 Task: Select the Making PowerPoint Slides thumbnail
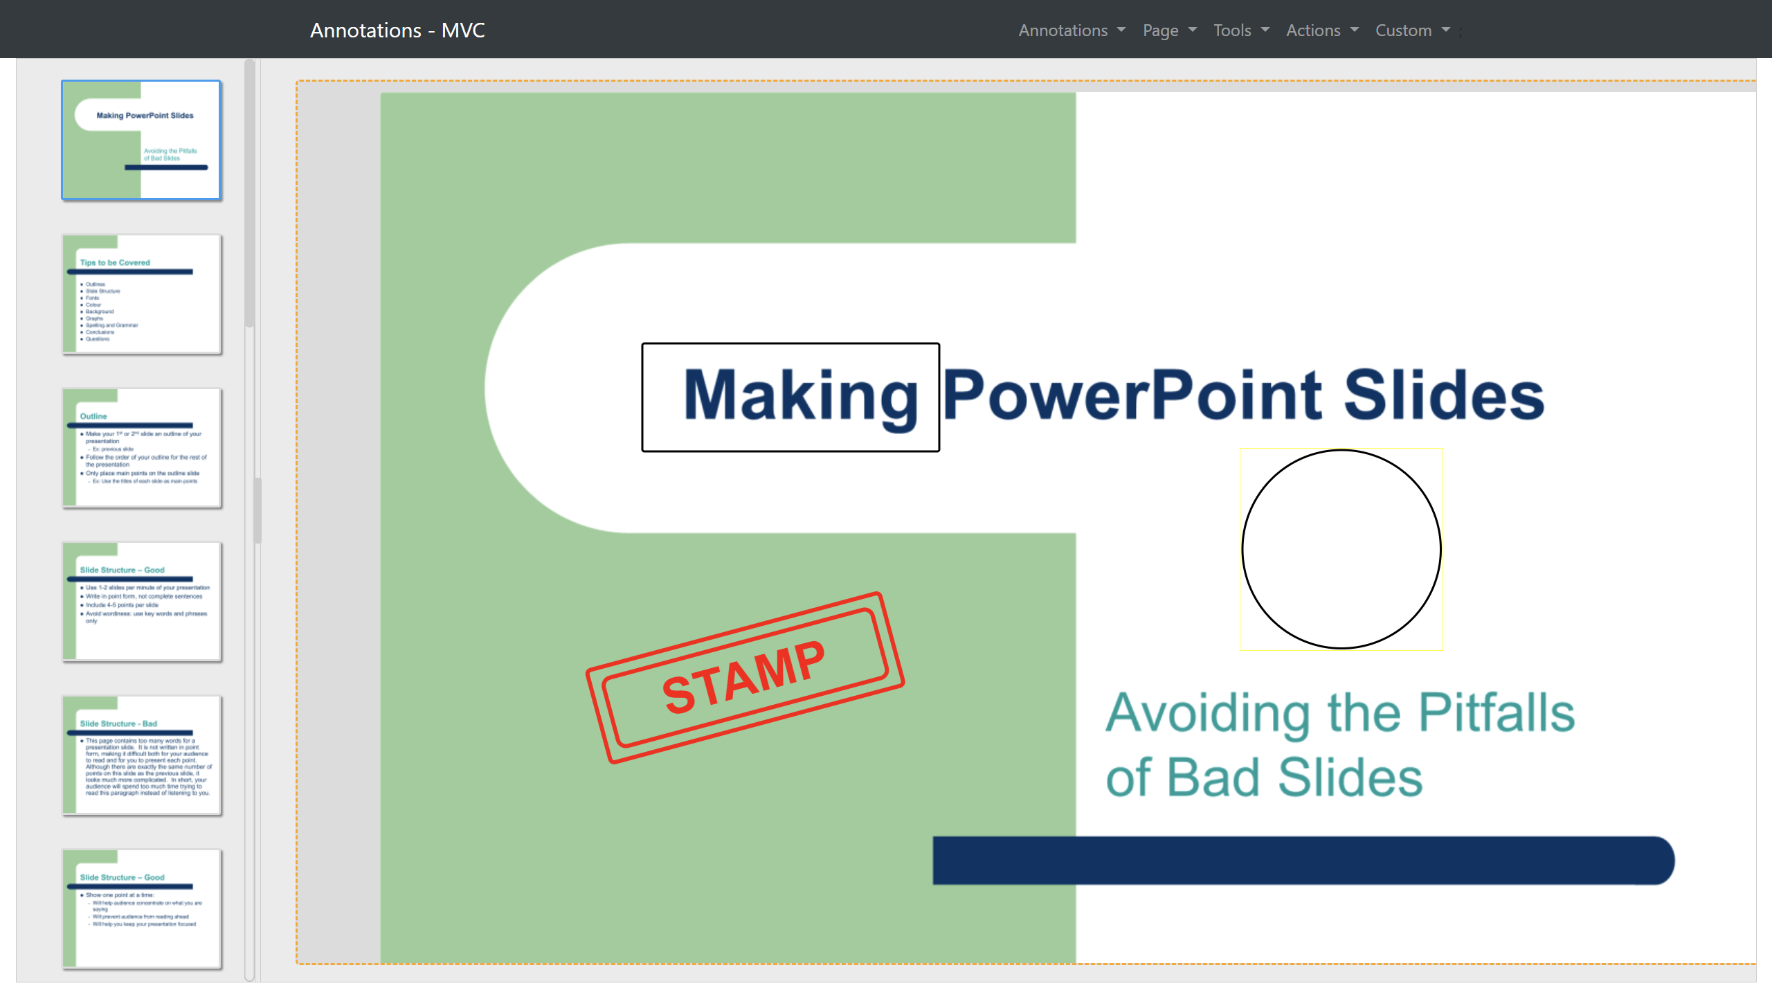coord(141,141)
